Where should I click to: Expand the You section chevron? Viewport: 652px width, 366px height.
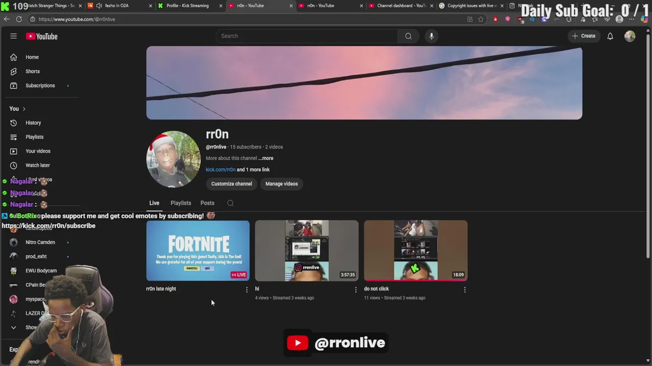tap(23, 109)
